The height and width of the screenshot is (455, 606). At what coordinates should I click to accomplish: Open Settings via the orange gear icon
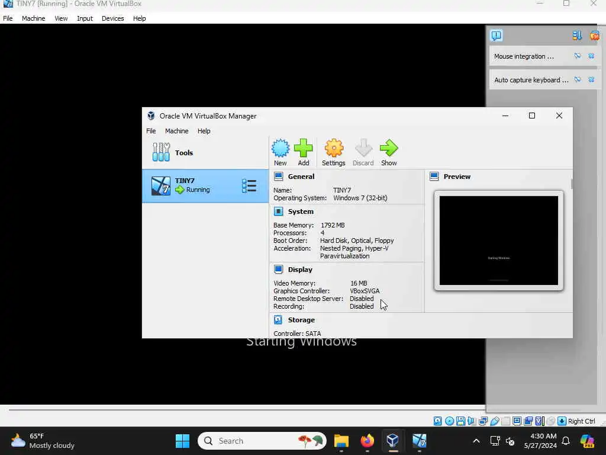click(334, 152)
